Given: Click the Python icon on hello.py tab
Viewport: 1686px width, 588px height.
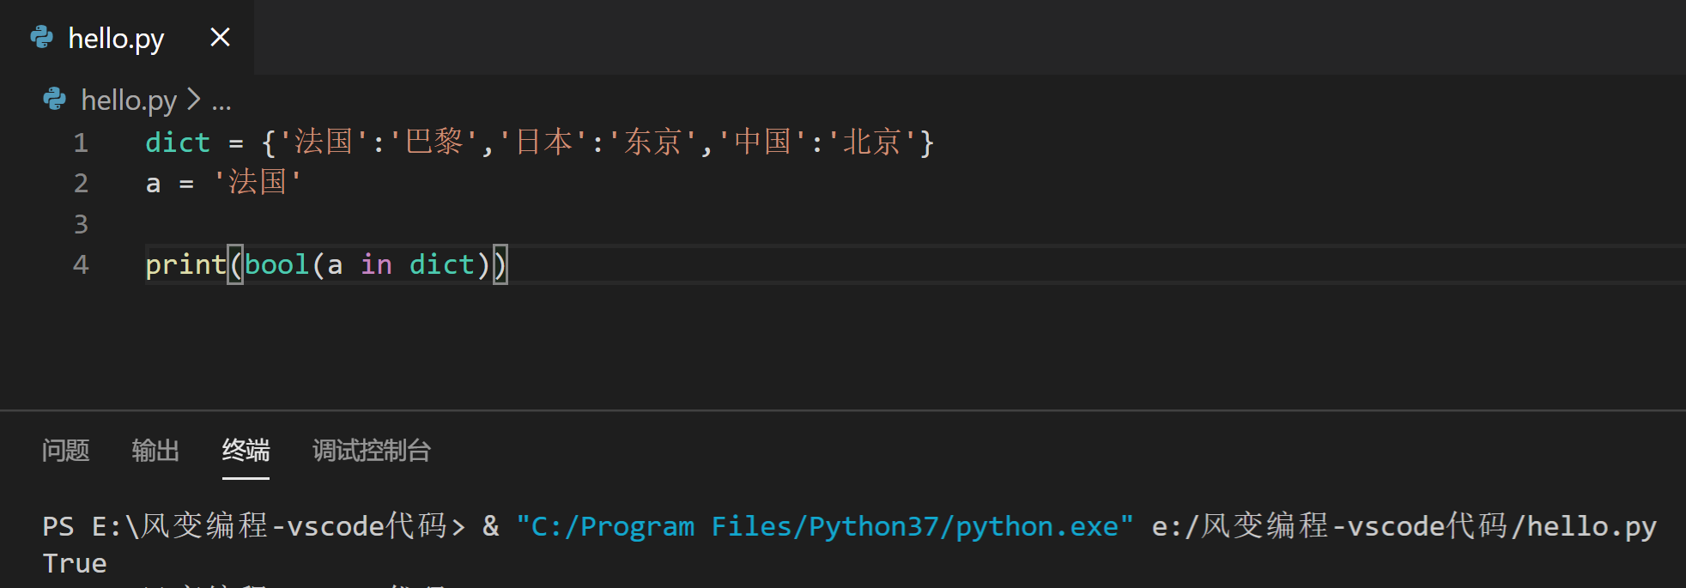Looking at the screenshot, I should coord(41,37).
